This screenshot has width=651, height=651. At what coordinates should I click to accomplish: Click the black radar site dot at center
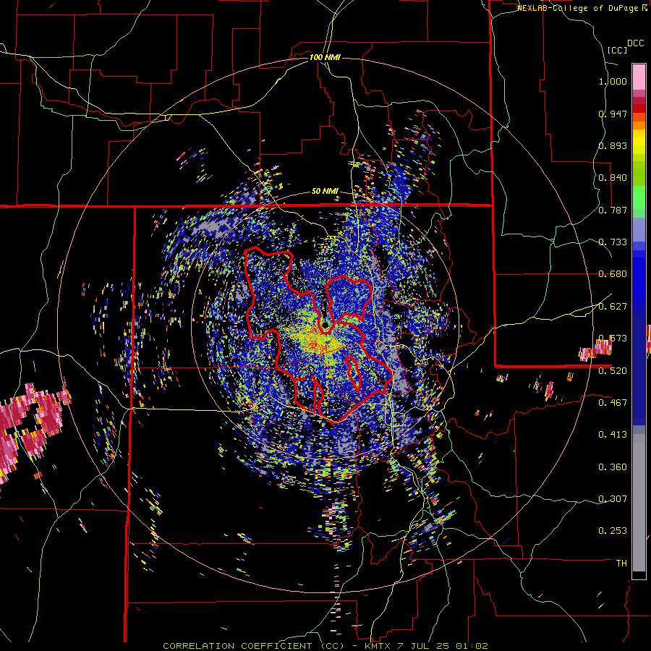326,324
